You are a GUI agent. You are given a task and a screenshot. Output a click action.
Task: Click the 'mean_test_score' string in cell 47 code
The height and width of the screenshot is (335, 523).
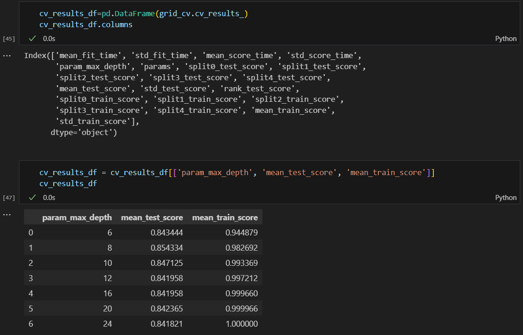(299, 173)
